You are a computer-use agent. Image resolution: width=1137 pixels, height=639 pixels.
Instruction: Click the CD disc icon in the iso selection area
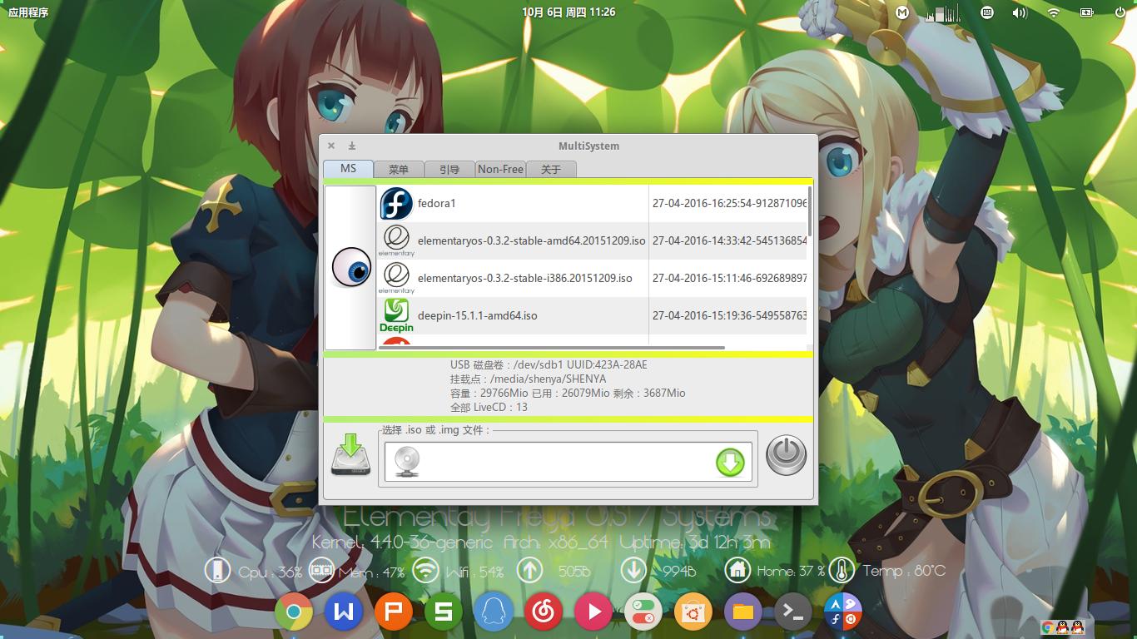[x=405, y=461]
